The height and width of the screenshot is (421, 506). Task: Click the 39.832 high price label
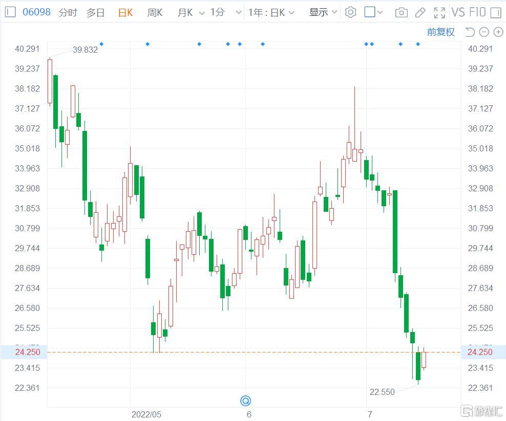(x=85, y=50)
